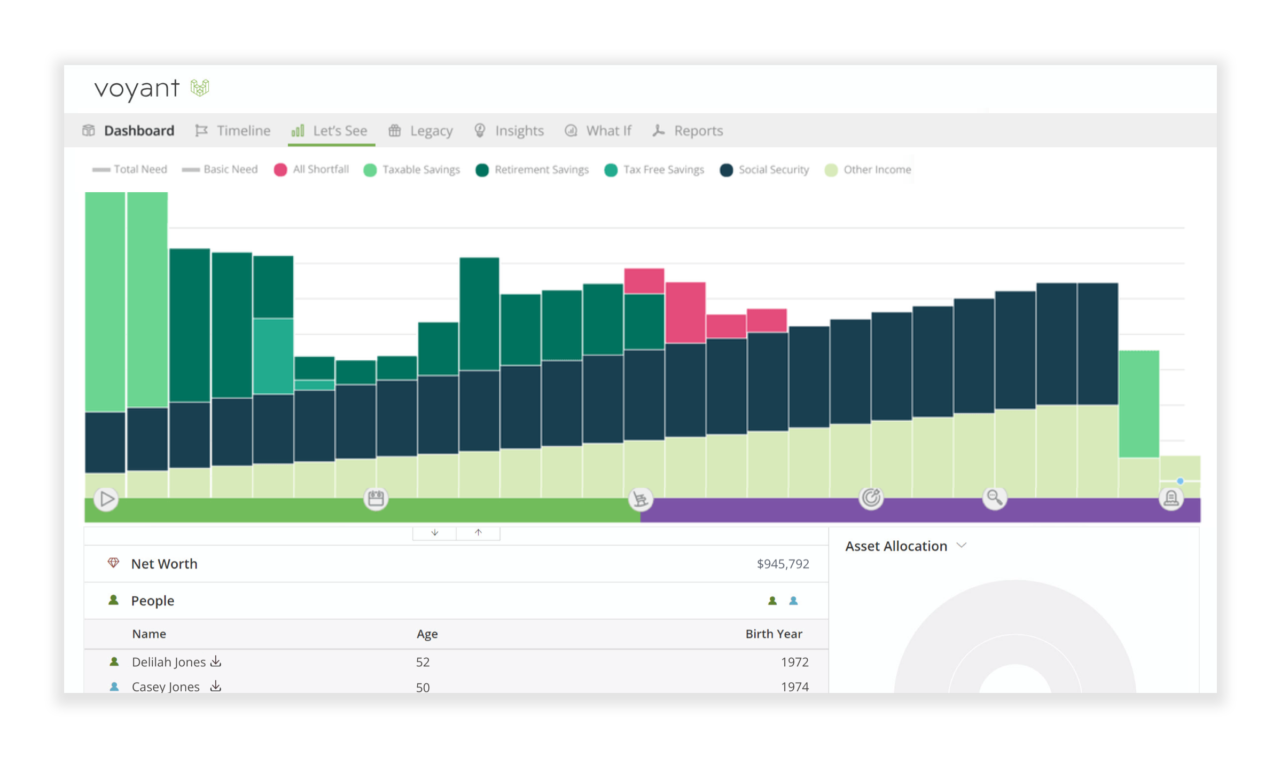Click the up arrow panel handle
The image size is (1281, 757).
click(478, 533)
